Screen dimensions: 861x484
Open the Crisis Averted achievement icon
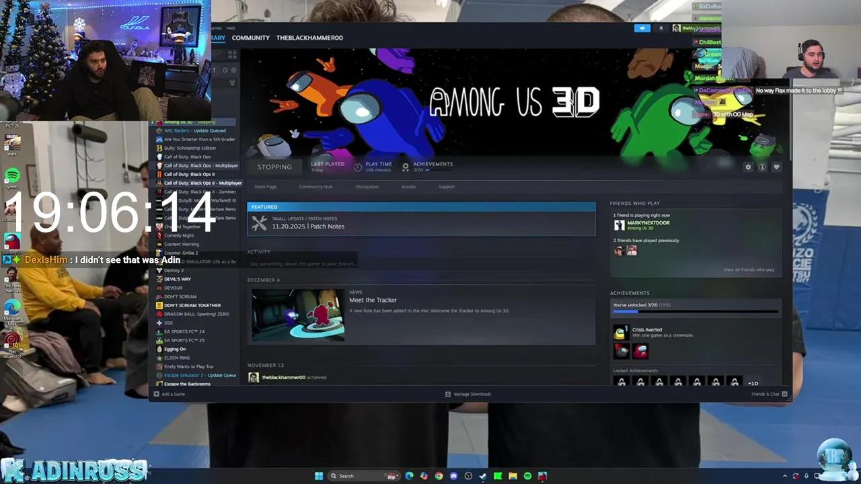point(620,332)
